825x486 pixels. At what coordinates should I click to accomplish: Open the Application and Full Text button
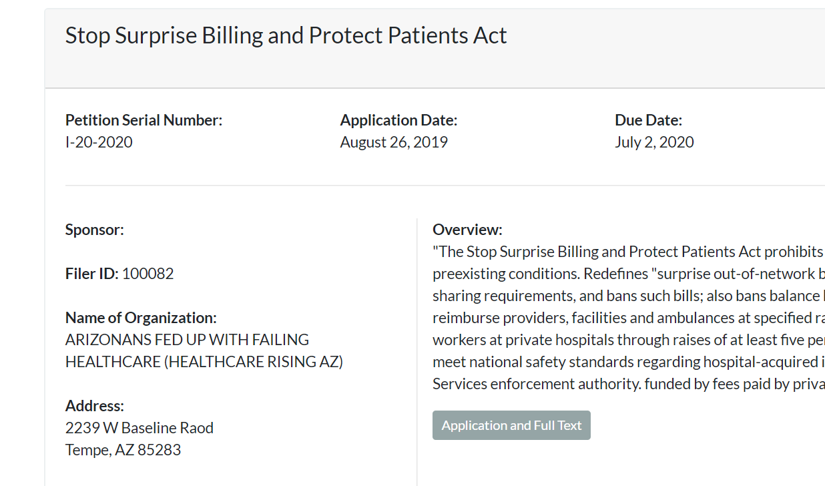click(511, 425)
